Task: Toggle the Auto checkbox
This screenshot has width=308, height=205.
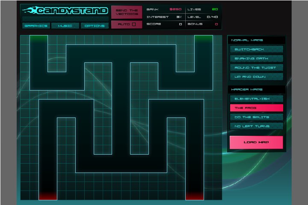Action: (x=134, y=24)
